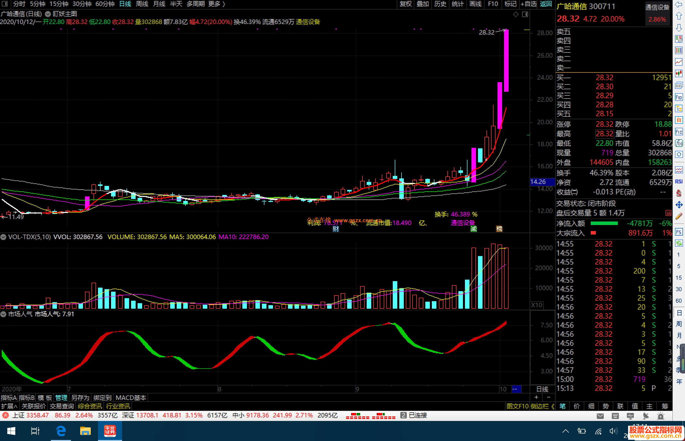Expand the 扩展 panel
The height and width of the screenshot is (441, 685).
tap(9, 406)
